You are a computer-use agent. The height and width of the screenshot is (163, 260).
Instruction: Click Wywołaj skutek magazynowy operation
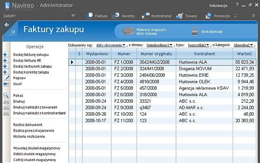pos(37,148)
